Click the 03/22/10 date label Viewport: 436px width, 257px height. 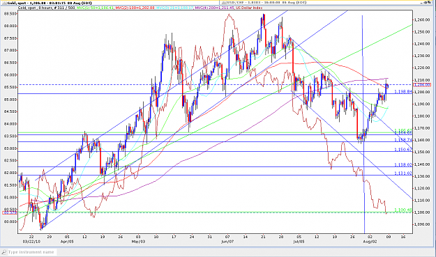point(31,242)
